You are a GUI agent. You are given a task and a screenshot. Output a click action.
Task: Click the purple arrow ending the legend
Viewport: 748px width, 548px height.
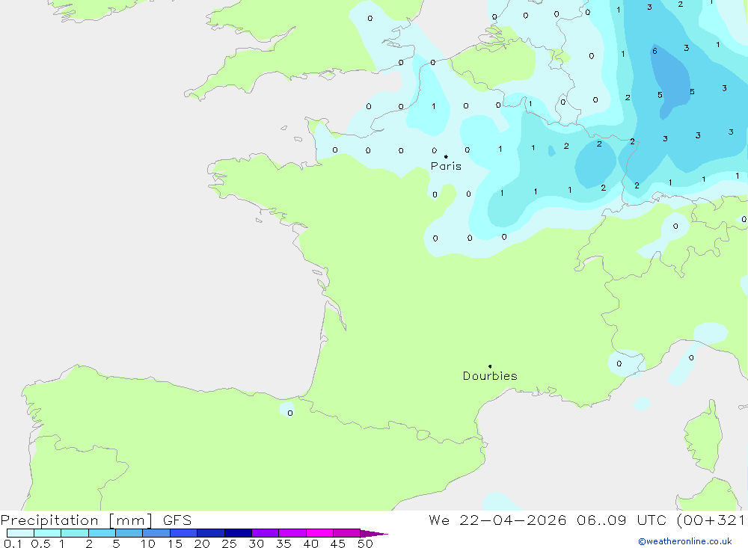coord(374,533)
